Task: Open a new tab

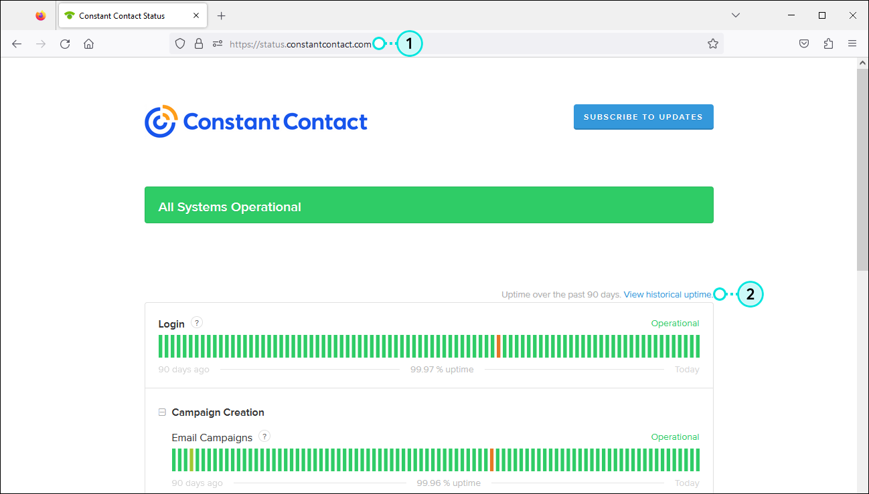Action: 222,15
